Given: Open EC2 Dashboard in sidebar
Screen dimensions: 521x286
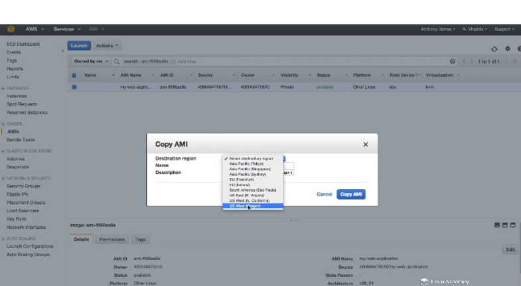Looking at the screenshot, I should 23,44.
